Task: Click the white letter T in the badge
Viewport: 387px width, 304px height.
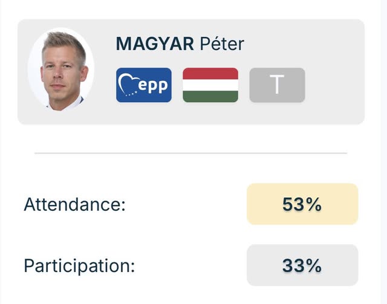Action: (277, 85)
